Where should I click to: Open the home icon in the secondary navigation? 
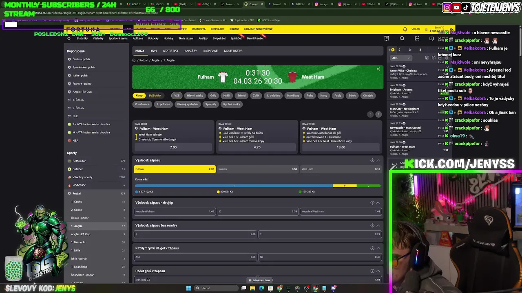point(69,38)
